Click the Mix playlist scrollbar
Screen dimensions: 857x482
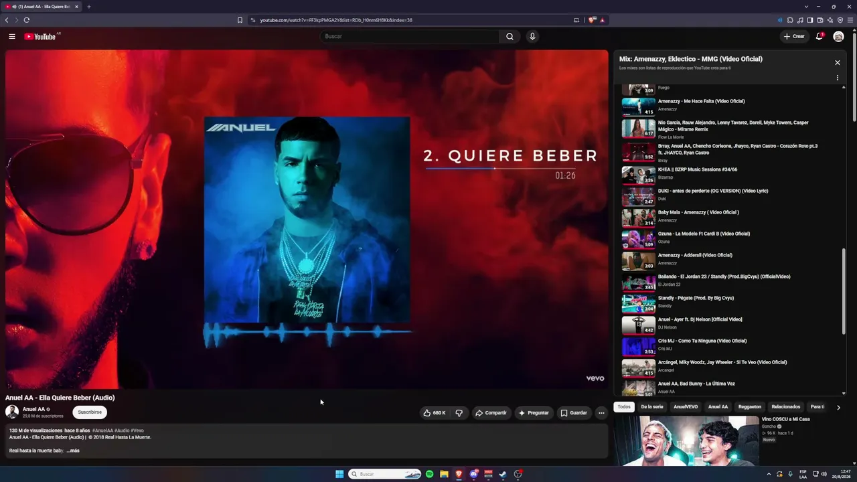844,291
